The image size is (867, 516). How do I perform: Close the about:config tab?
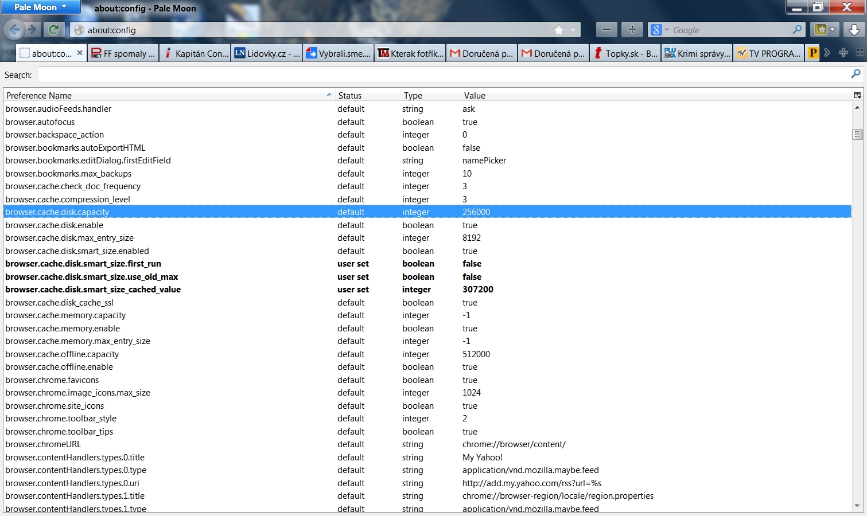[80, 53]
